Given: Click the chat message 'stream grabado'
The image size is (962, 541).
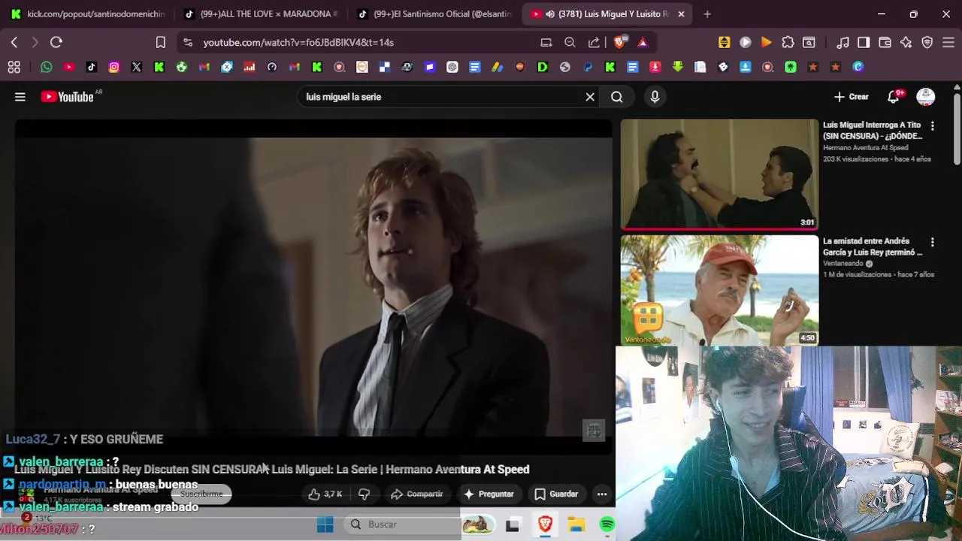Looking at the screenshot, I should pyautogui.click(x=156, y=507).
